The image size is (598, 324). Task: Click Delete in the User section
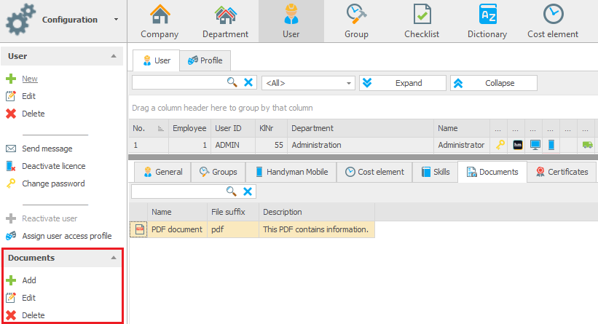click(34, 114)
